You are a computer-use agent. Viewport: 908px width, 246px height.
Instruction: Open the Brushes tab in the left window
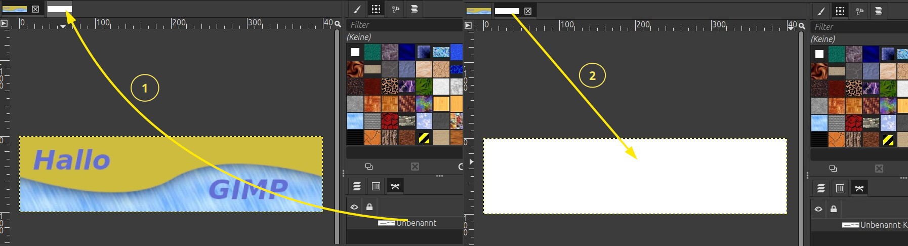tap(357, 9)
